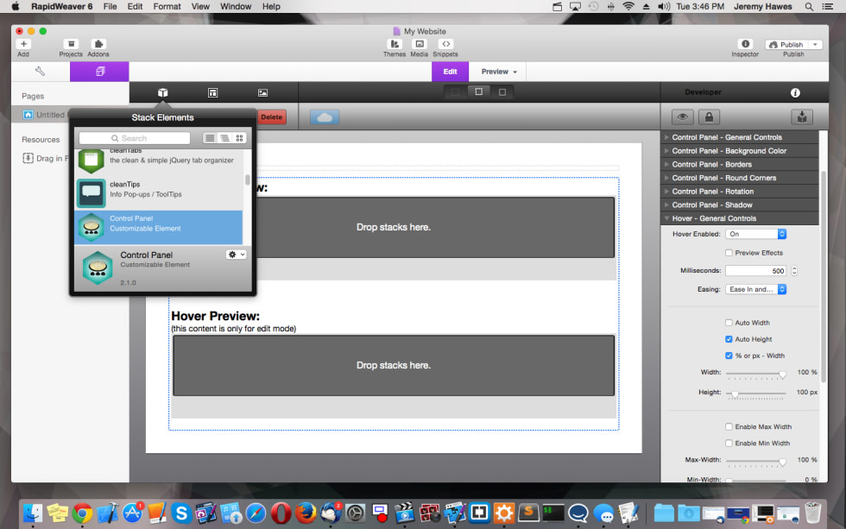This screenshot has width=846, height=529.
Task: Check the Enable Max Width checkbox
Action: coord(729,427)
